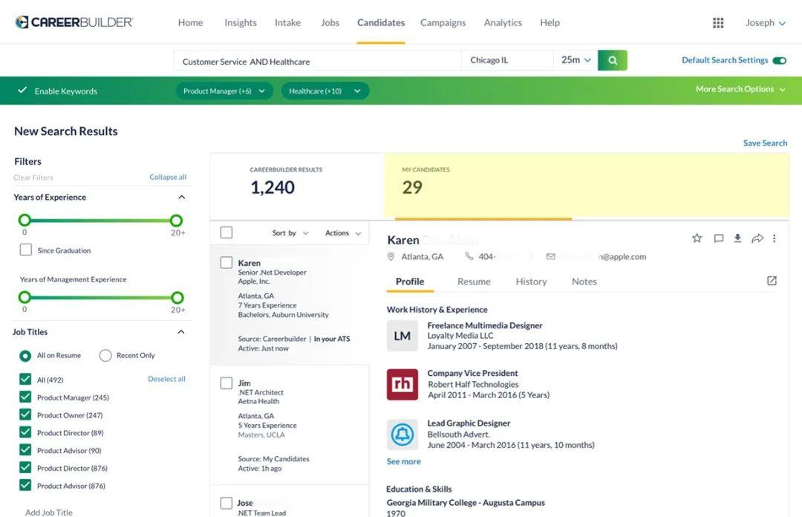
Task: Star Karen's profile as favorite
Action: (697, 238)
